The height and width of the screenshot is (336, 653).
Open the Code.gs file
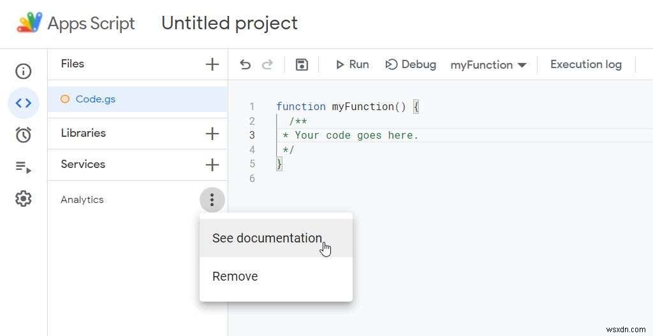pos(138,99)
